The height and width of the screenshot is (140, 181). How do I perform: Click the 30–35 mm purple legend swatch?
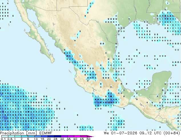[64, 136]
